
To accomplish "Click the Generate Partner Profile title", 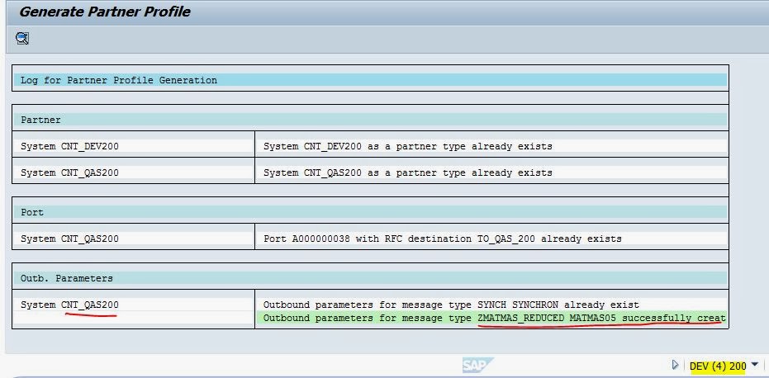I will [104, 12].
